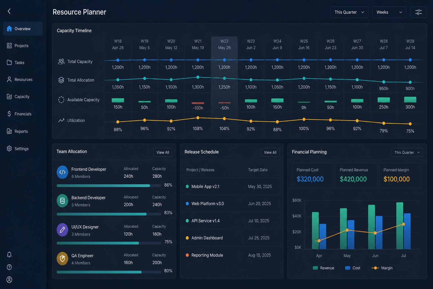Toggle the Cost legend item
This screenshot has width=433, height=289.
tap(353, 268)
